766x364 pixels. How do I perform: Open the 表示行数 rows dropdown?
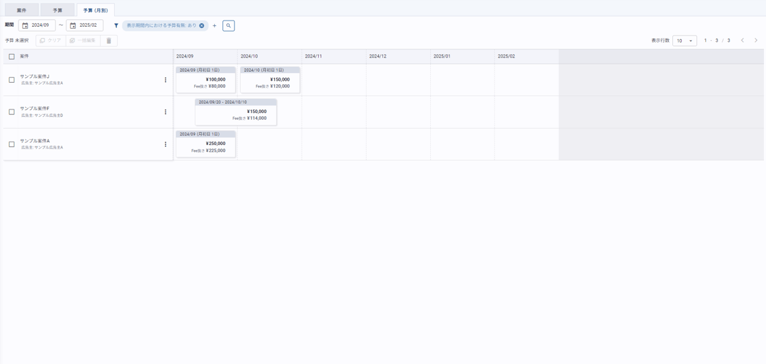[684, 41]
